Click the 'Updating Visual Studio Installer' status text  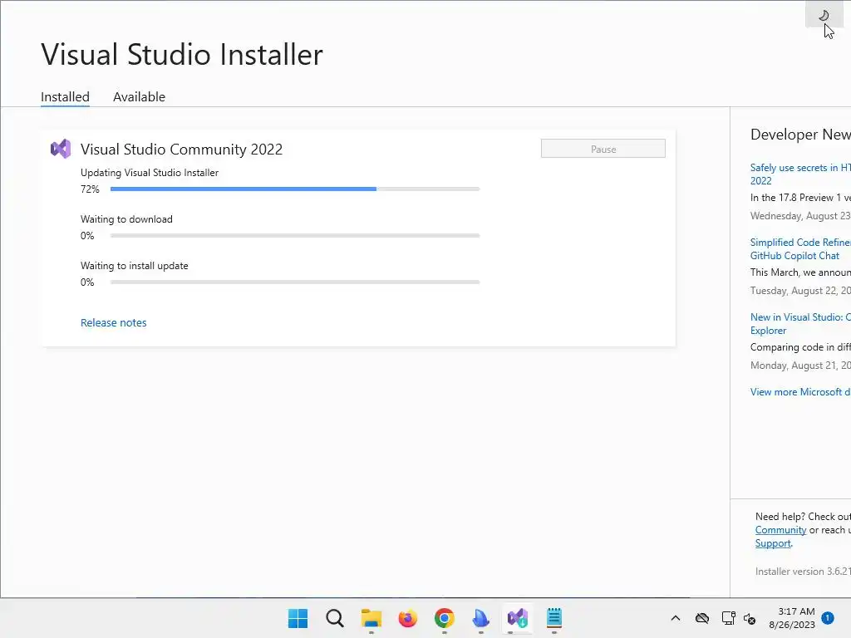pyautogui.click(x=150, y=173)
